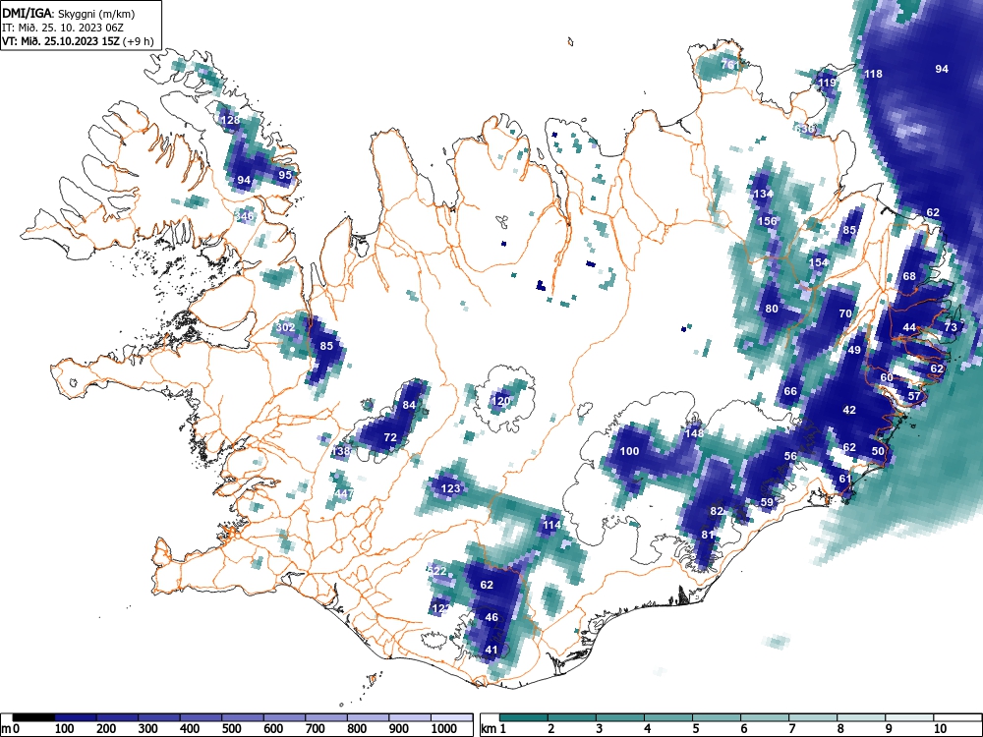
Task: Click the swatch above the 8 km label
Action: point(861,717)
